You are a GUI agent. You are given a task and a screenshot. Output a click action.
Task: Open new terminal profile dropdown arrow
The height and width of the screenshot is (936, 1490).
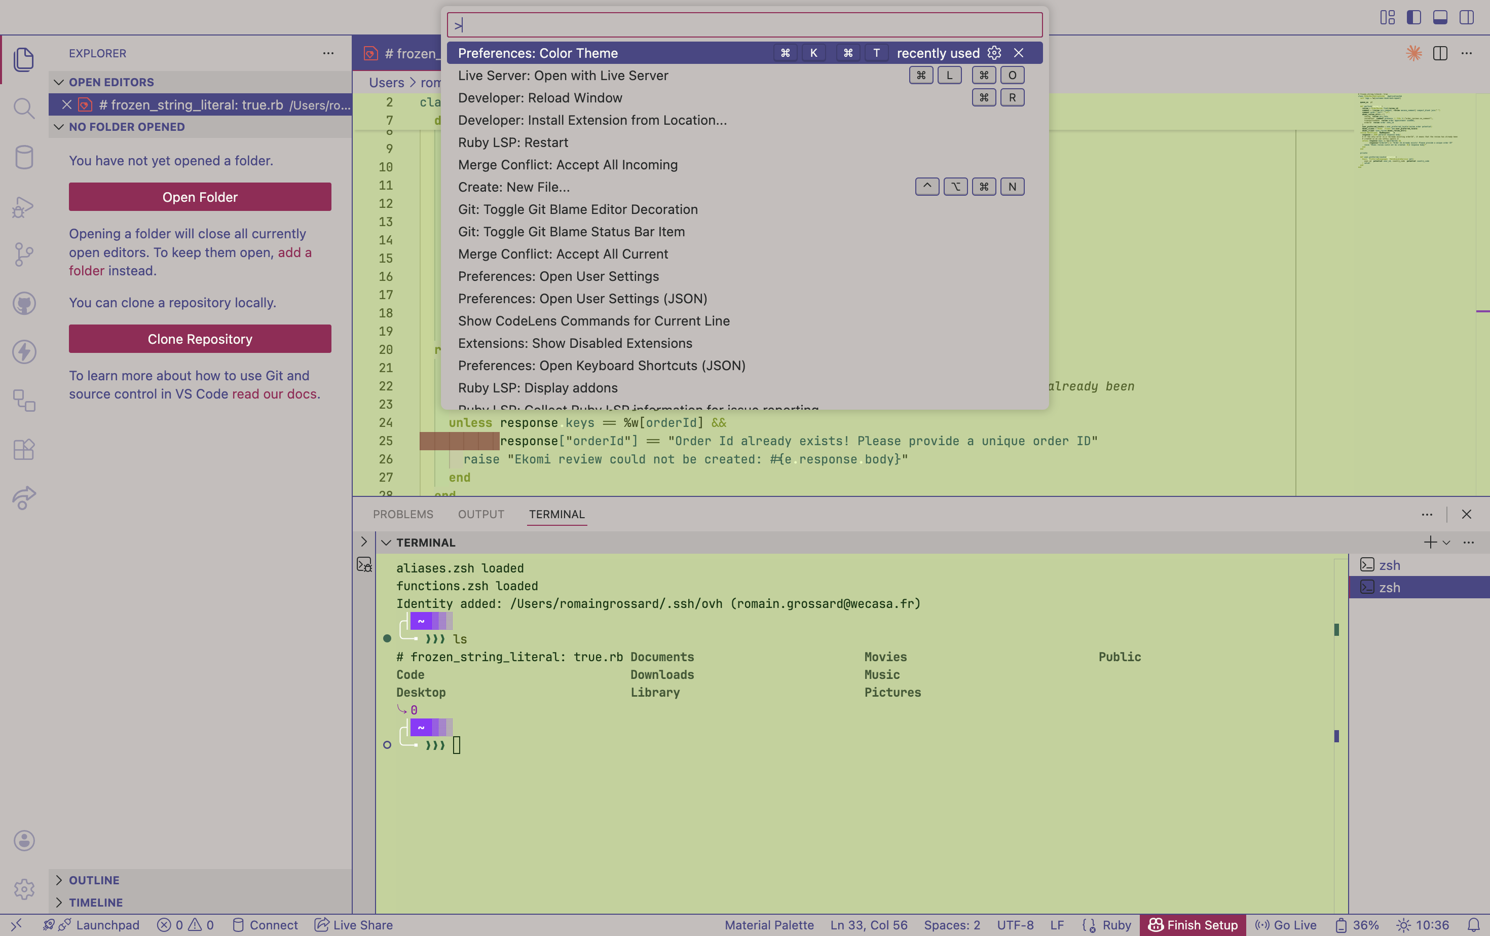[x=1446, y=543]
